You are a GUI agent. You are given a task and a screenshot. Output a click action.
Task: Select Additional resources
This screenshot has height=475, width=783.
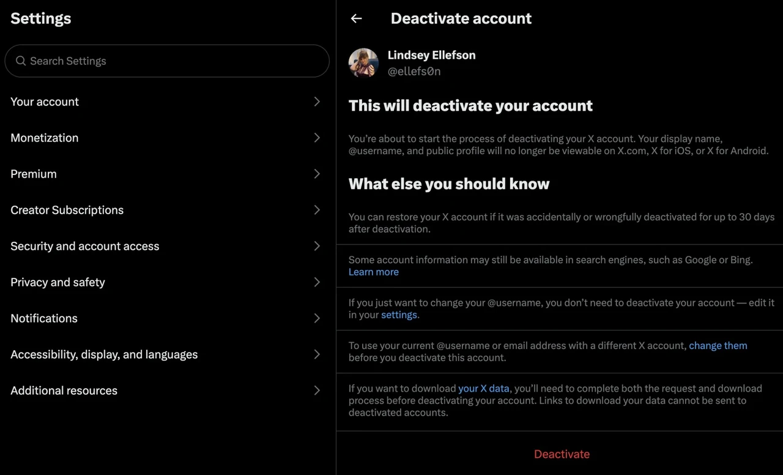pos(167,391)
